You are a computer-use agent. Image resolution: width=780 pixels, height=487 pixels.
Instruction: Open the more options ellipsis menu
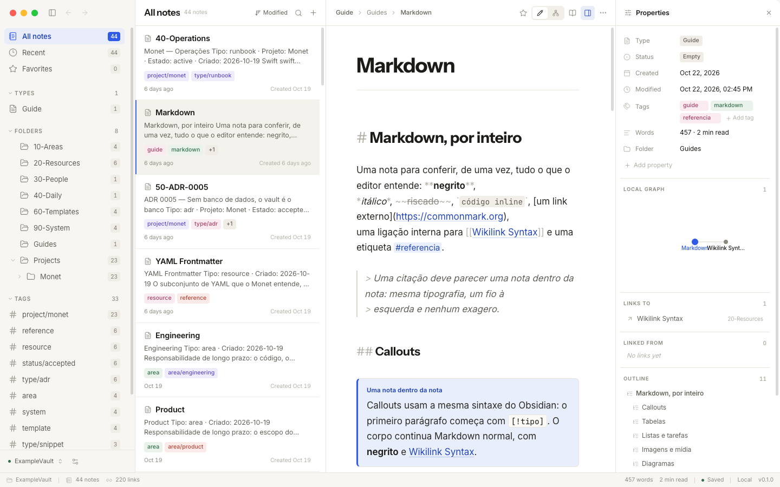pyautogui.click(x=603, y=13)
